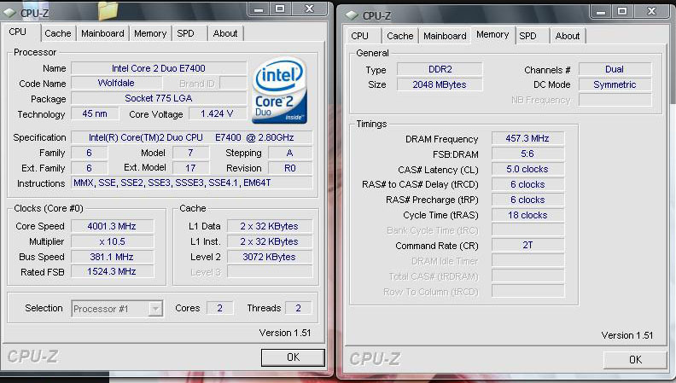Image resolution: width=676 pixels, height=383 pixels.
Task: Click the CPU-Z app icon in left window title bar
Action: pyautogui.click(x=9, y=13)
